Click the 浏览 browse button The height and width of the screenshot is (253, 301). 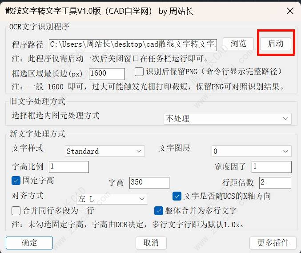[238, 44]
